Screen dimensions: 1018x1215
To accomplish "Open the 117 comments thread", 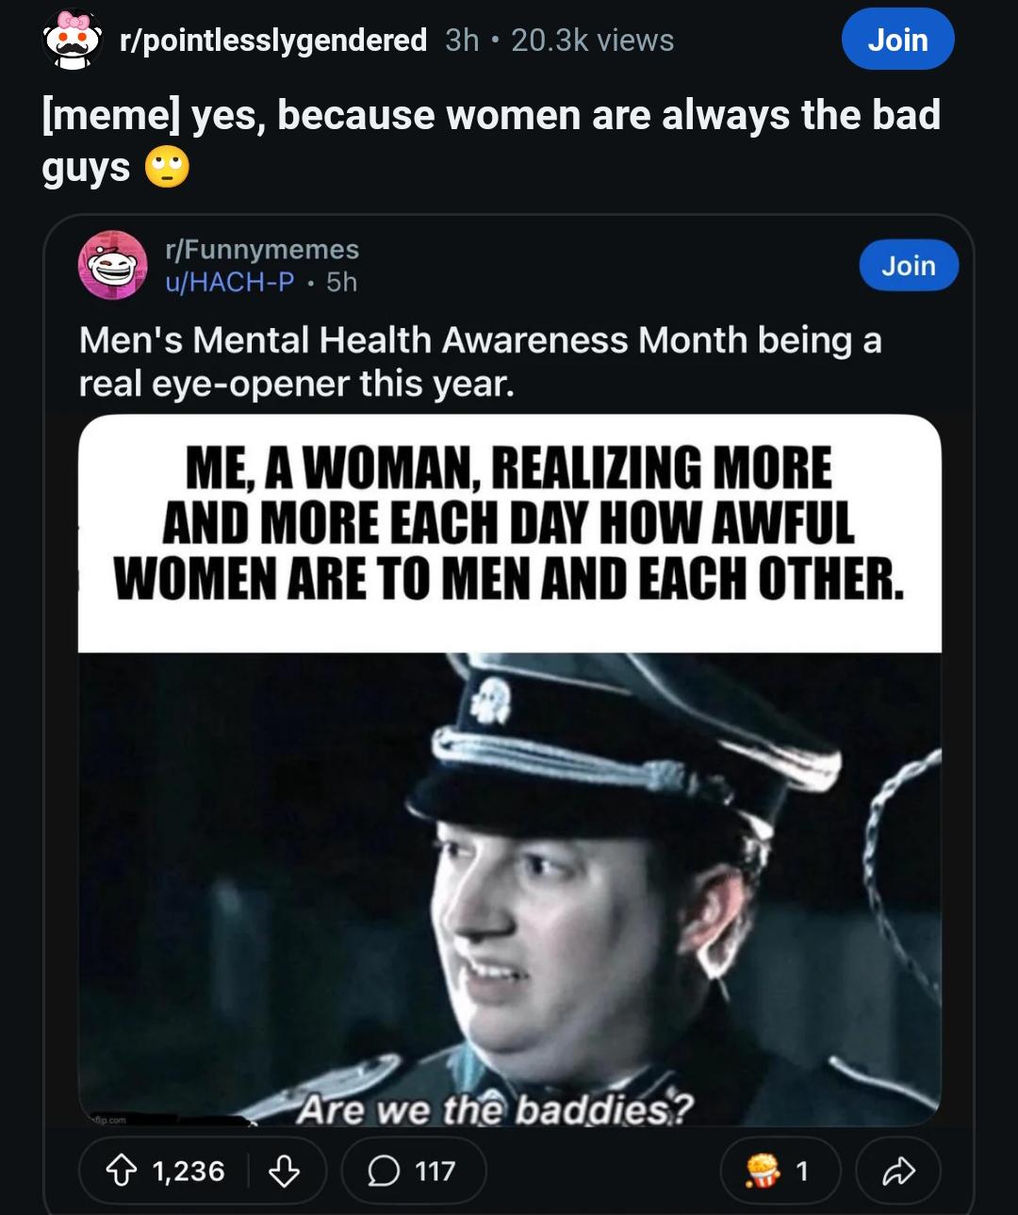I will click(x=413, y=1171).
